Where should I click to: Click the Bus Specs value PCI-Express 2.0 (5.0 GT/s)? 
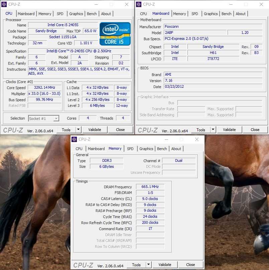click(213, 39)
